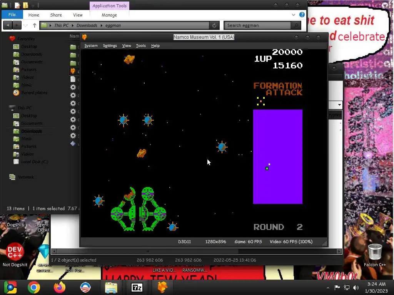The width and height of the screenshot is (394, 295).
Task: Open Action Center flag icon
Action: [x=337, y=287]
